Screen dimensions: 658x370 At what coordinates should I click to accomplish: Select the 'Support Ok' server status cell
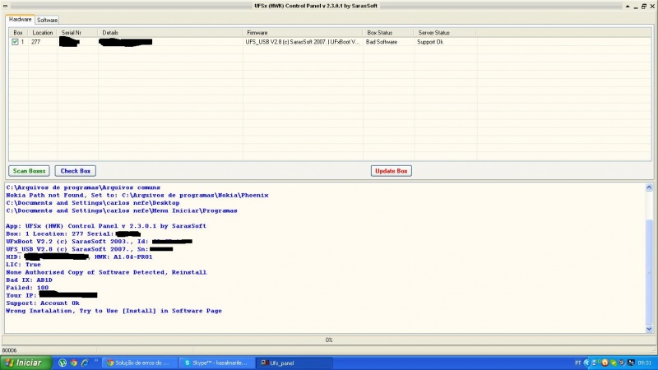(430, 42)
